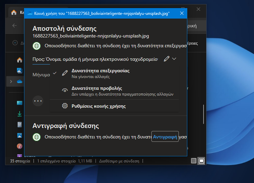The height and width of the screenshot is (183, 254).
Task: Click 1 επιλεγμένο στοιχείο 1,11 MB text
Action: point(65,161)
